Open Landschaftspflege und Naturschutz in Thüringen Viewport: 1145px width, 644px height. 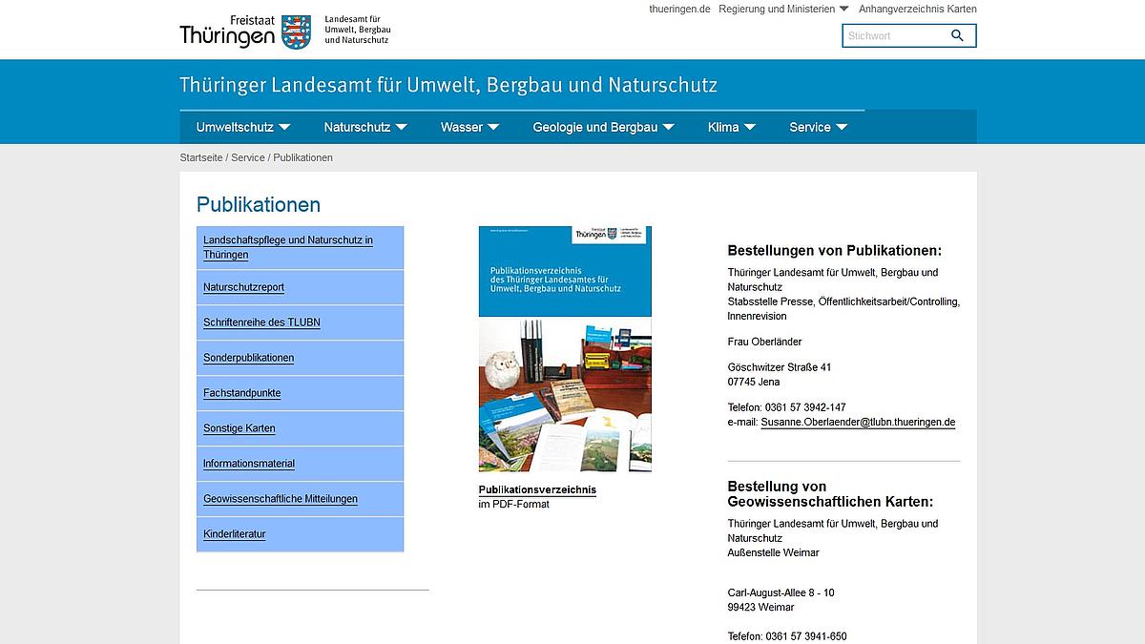click(301, 248)
